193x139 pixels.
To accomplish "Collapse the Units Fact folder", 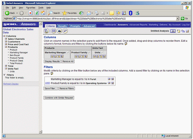I will (x=6, y=69).
